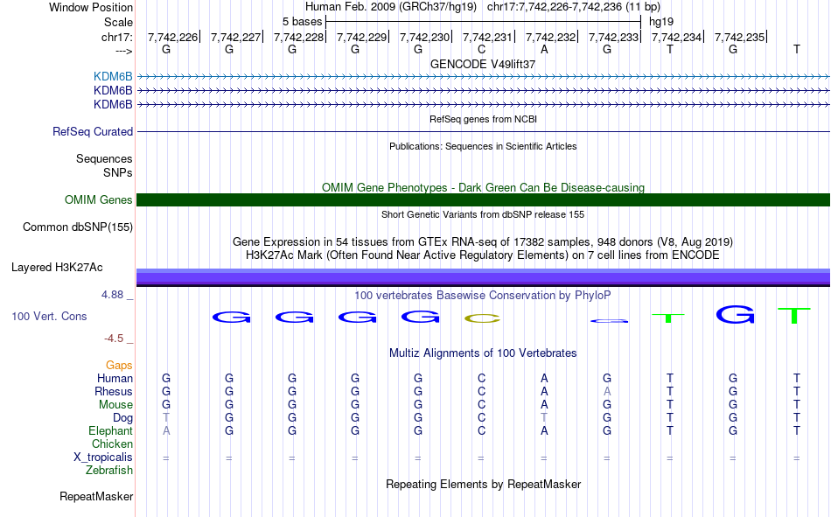Click the 7,742,229 coordinate on the ruler
831x517 pixels.
pyautogui.click(x=361, y=37)
